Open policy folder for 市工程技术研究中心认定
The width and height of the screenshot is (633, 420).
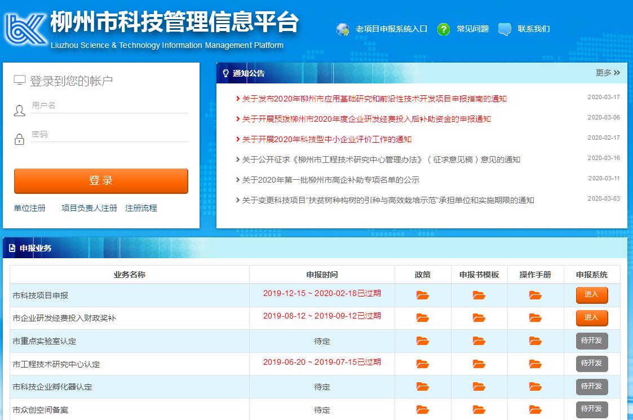coord(422,364)
